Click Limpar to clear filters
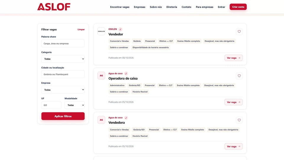 [81, 29]
